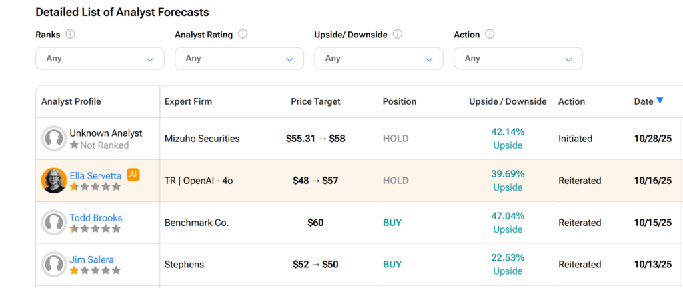683x288 pixels.
Task: Click Todd Brooks' avatar placeholder icon
Action: (x=53, y=223)
